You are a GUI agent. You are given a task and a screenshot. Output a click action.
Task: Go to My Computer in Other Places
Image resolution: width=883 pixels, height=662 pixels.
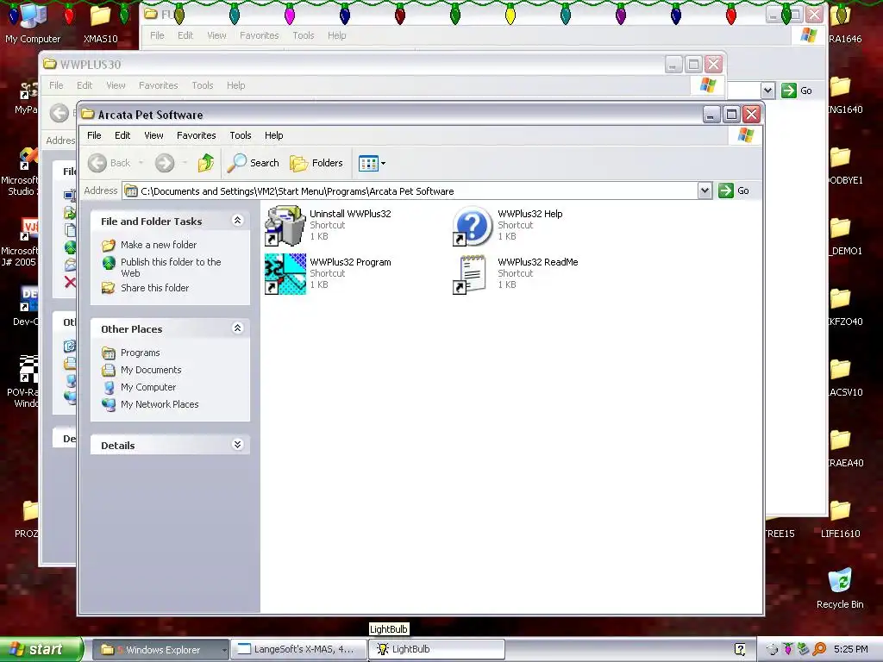point(148,387)
